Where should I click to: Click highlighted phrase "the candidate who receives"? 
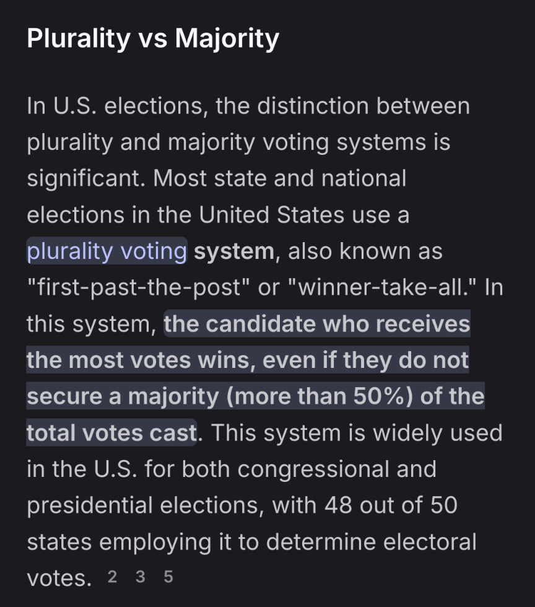[x=317, y=323]
